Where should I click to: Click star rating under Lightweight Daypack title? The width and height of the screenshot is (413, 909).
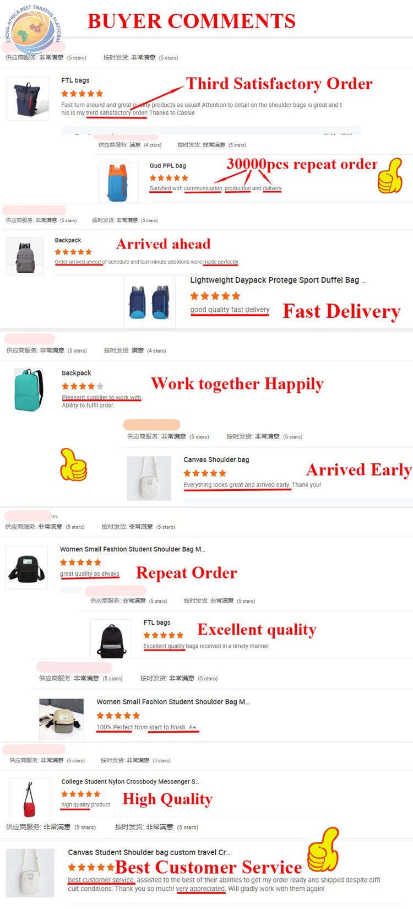point(215,296)
